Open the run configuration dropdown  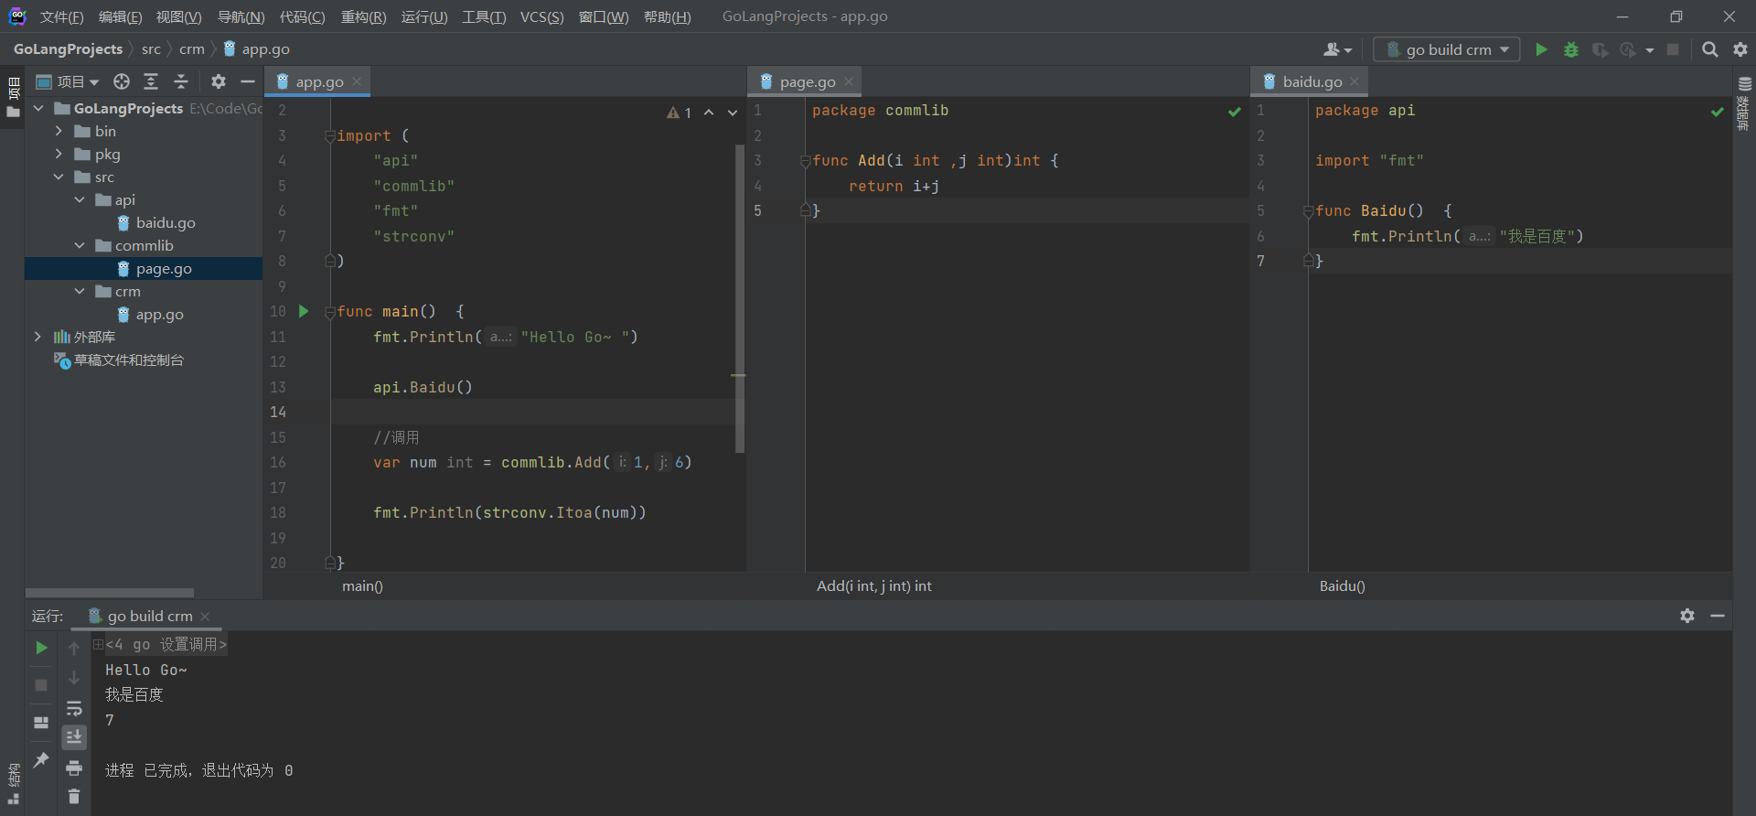1447,49
